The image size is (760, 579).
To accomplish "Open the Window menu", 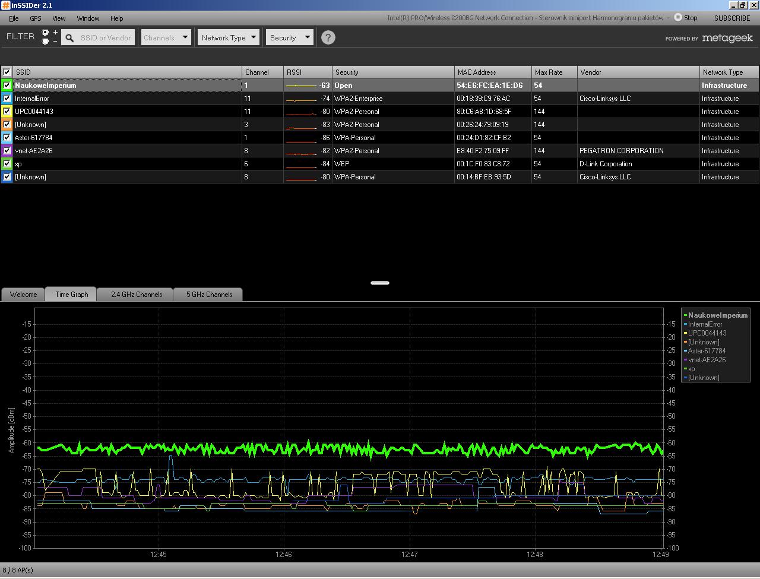I will click(88, 18).
